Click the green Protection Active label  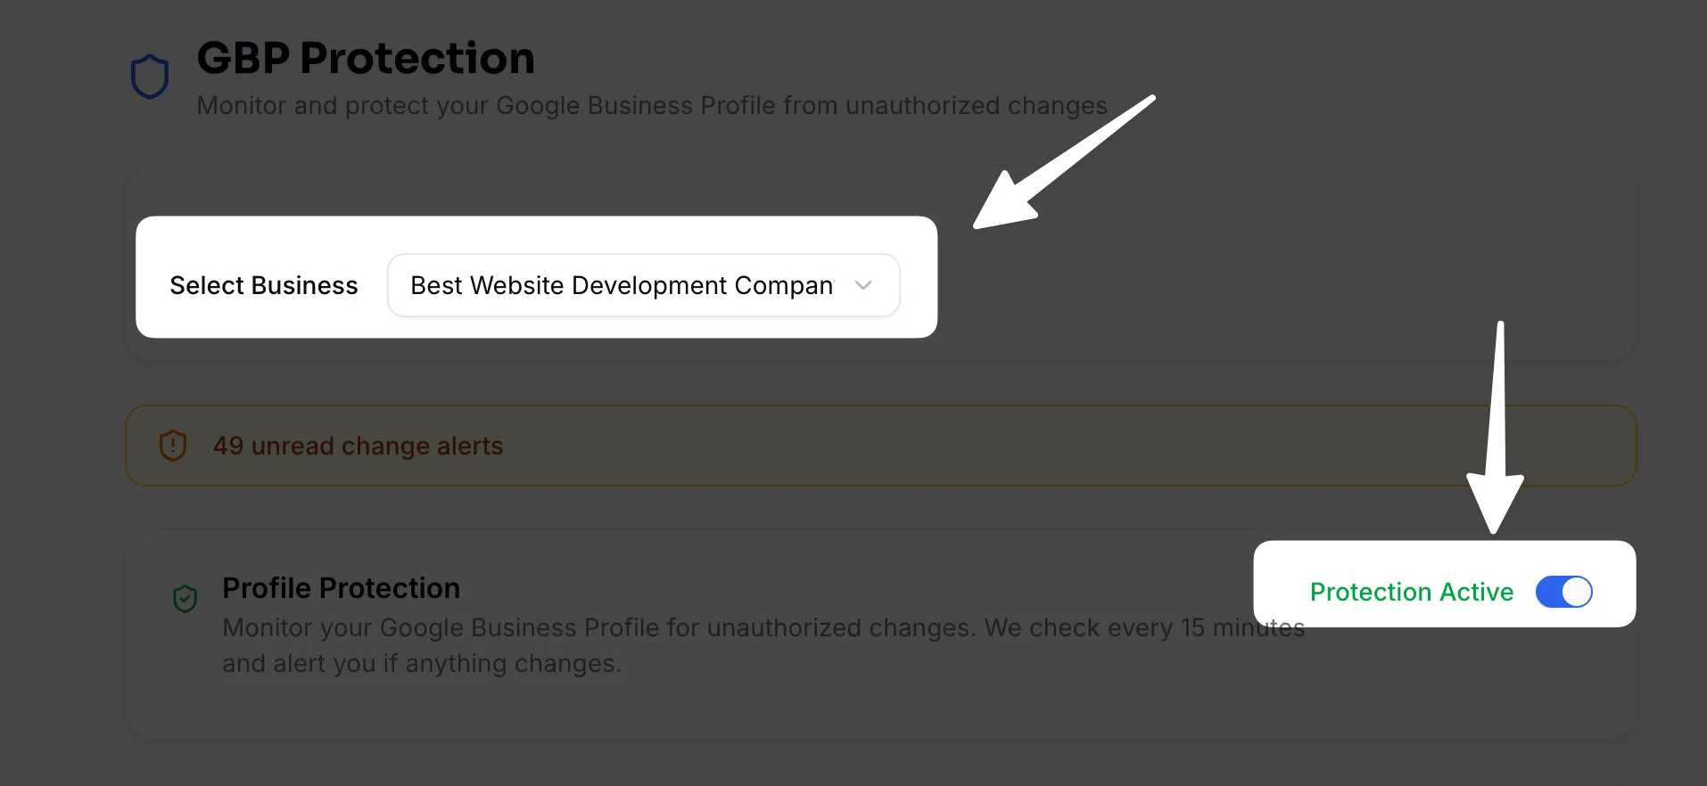[x=1411, y=592]
